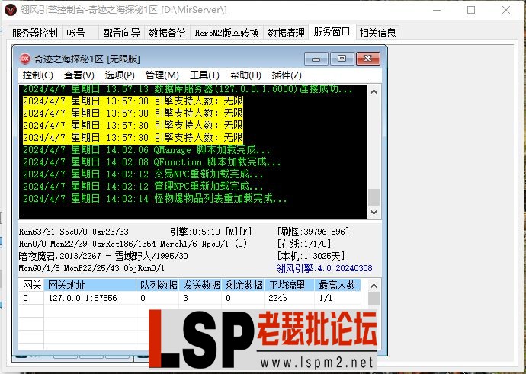Click the 队列数据 column header
This screenshot has height=374, width=526.
click(158, 285)
